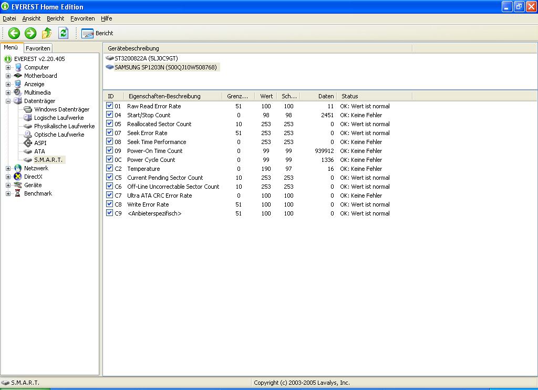This screenshot has height=390, width=538.
Task: Sort by the Daten column header
Action: [318, 96]
